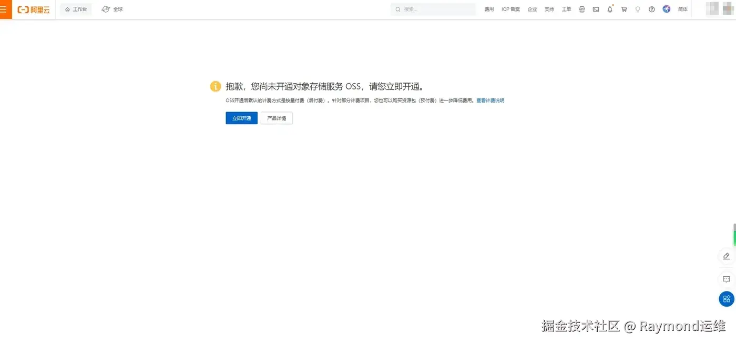Open the 全球 region selector
The height and width of the screenshot is (344, 736).
(x=112, y=9)
